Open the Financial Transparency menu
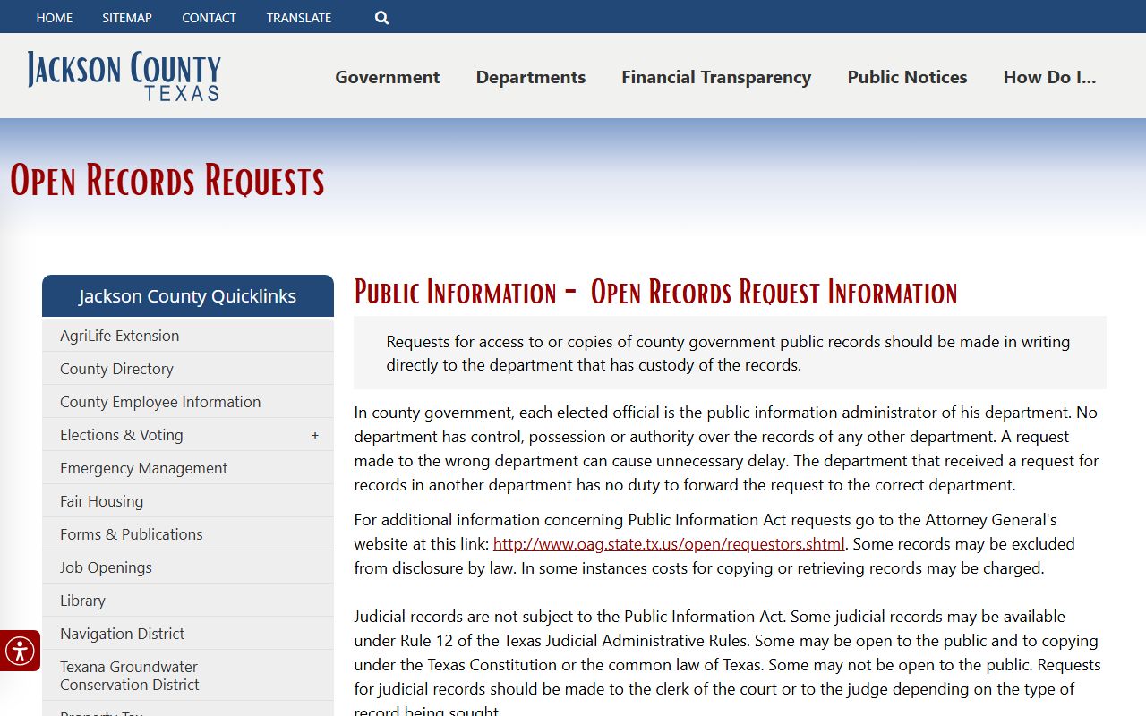The height and width of the screenshot is (716, 1146). 716,77
